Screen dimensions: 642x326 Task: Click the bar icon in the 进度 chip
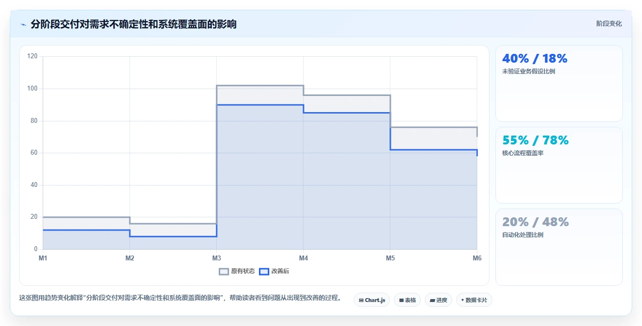[433, 300]
